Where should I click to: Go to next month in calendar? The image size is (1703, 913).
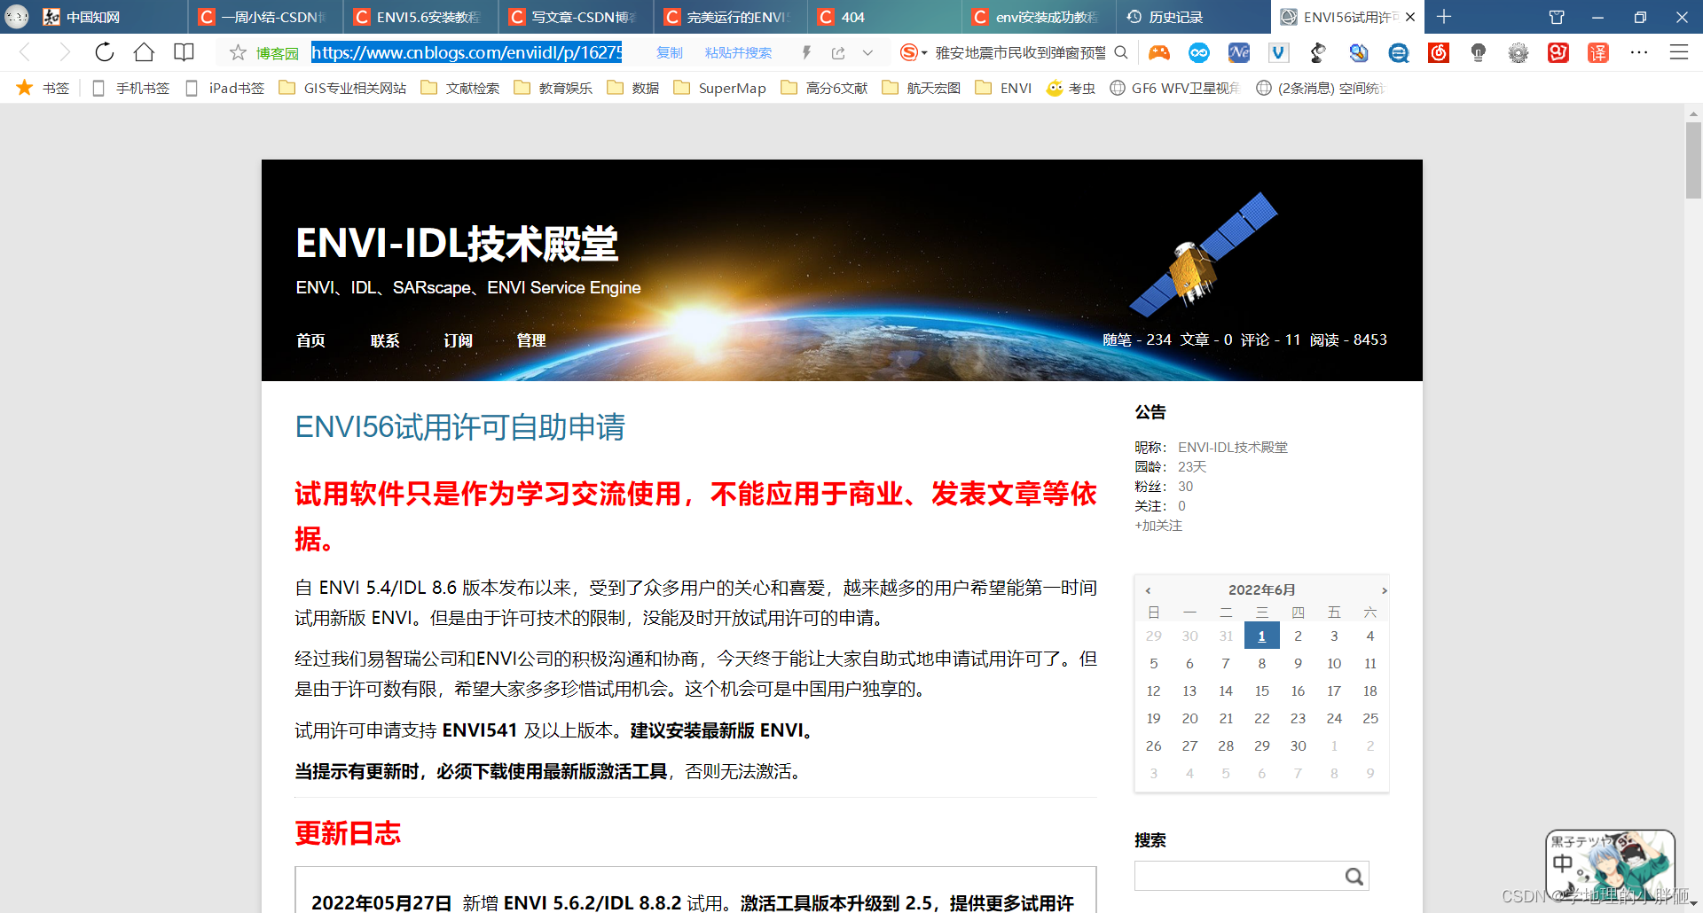1384,590
